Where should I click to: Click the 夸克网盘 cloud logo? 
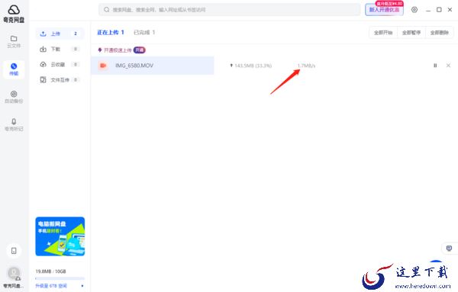(x=14, y=13)
